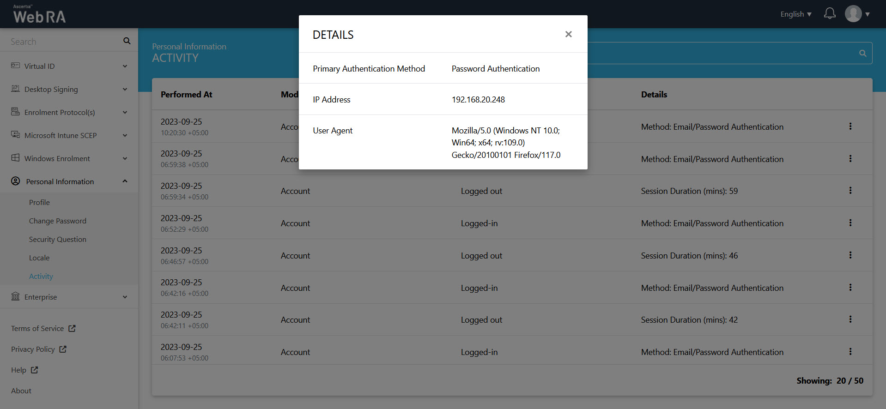Expand the Virtual ID menu
886x409 pixels.
[69, 66]
